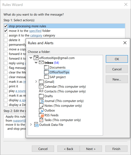This screenshot has width=131, height=155.
Task: Check the play a sound option
Action: pyautogui.click(x=6, y=91)
